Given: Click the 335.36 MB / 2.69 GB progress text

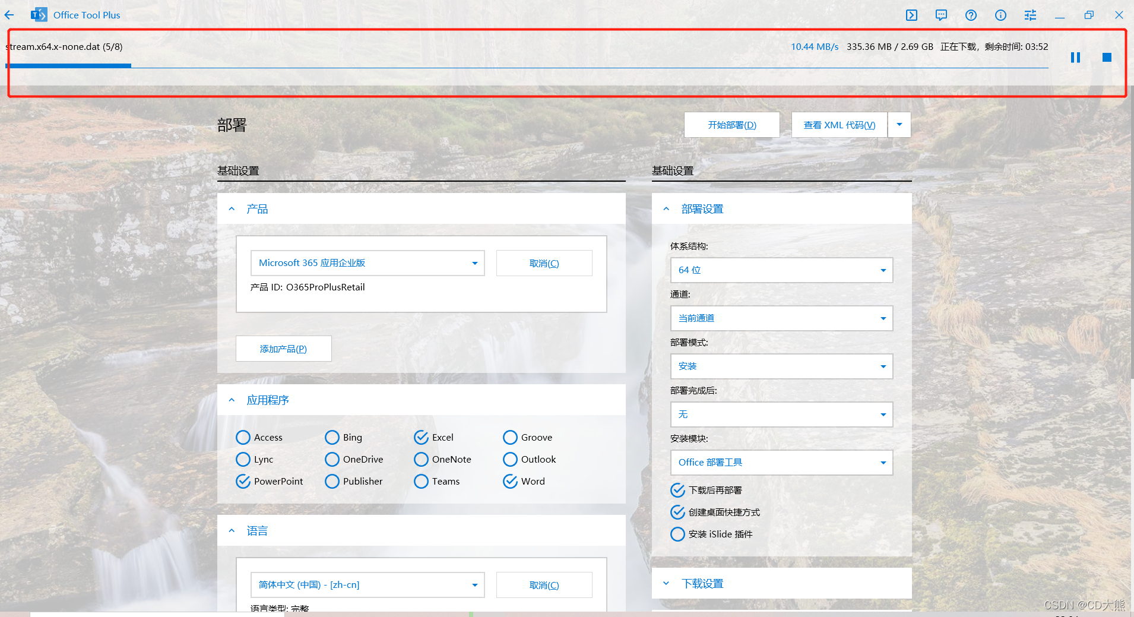Looking at the screenshot, I should (x=889, y=47).
